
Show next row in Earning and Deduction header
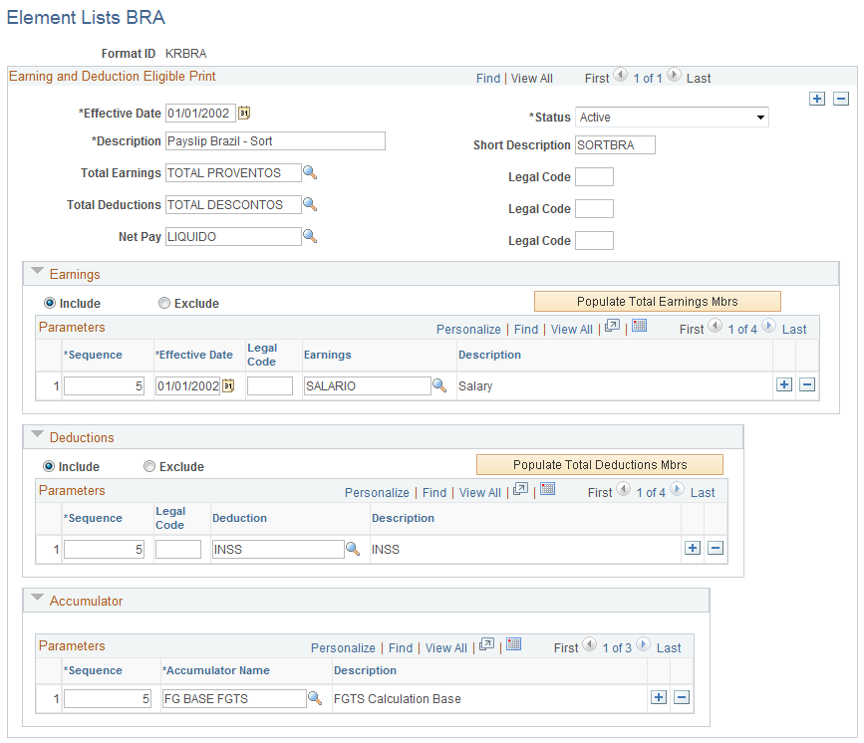(x=674, y=75)
